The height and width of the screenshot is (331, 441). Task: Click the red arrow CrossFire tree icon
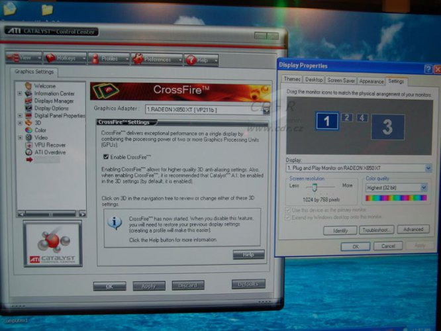pos(29,160)
